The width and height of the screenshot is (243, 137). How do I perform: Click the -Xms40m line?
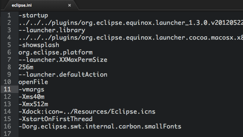click(31, 97)
